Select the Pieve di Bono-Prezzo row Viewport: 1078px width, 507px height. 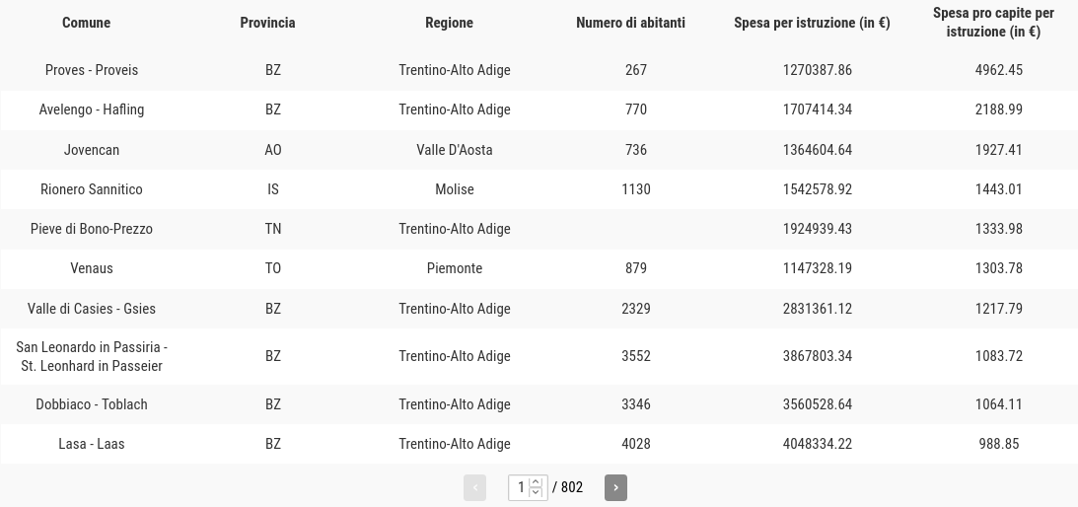click(x=539, y=229)
